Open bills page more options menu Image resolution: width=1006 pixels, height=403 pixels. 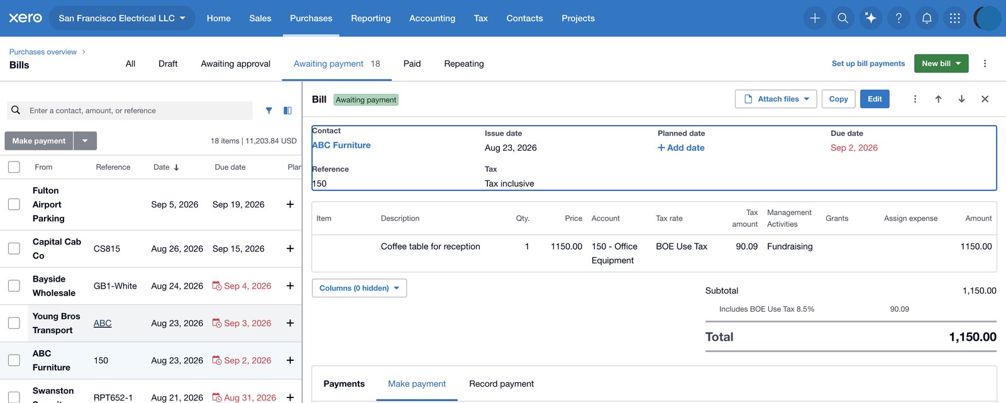(985, 63)
